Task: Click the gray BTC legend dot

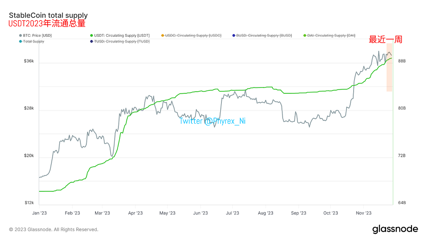Action: click(x=20, y=36)
